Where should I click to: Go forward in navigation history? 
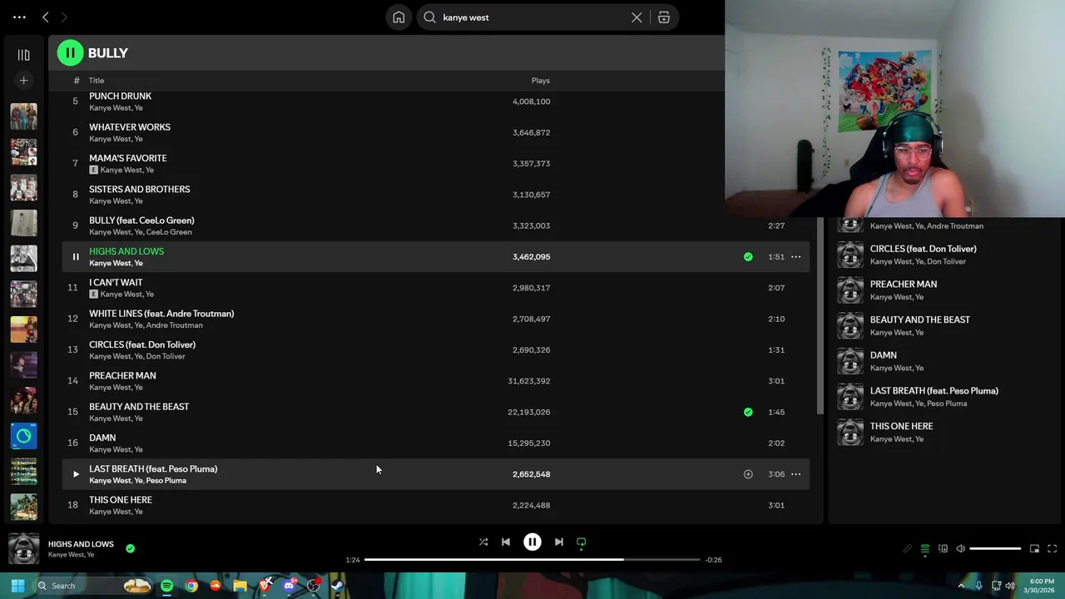click(64, 17)
